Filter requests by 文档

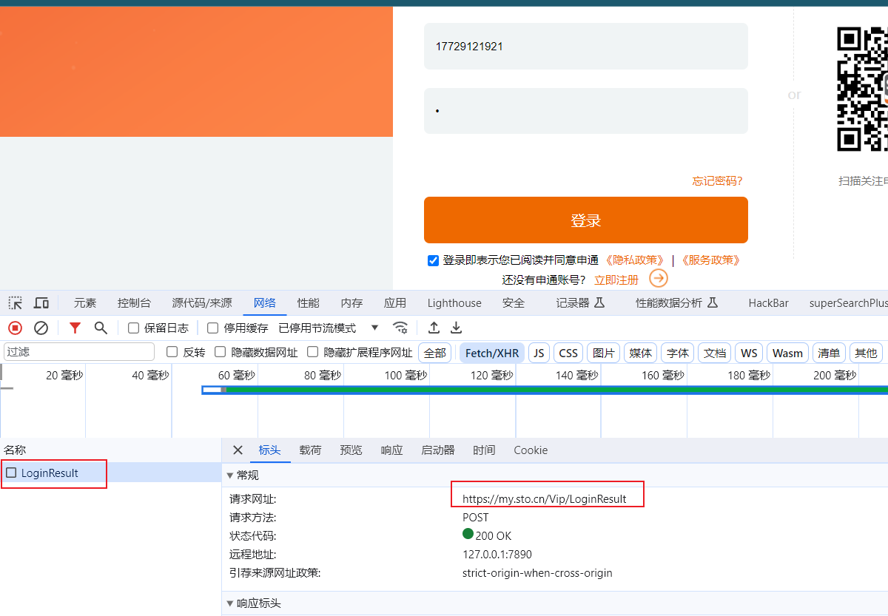click(x=714, y=353)
